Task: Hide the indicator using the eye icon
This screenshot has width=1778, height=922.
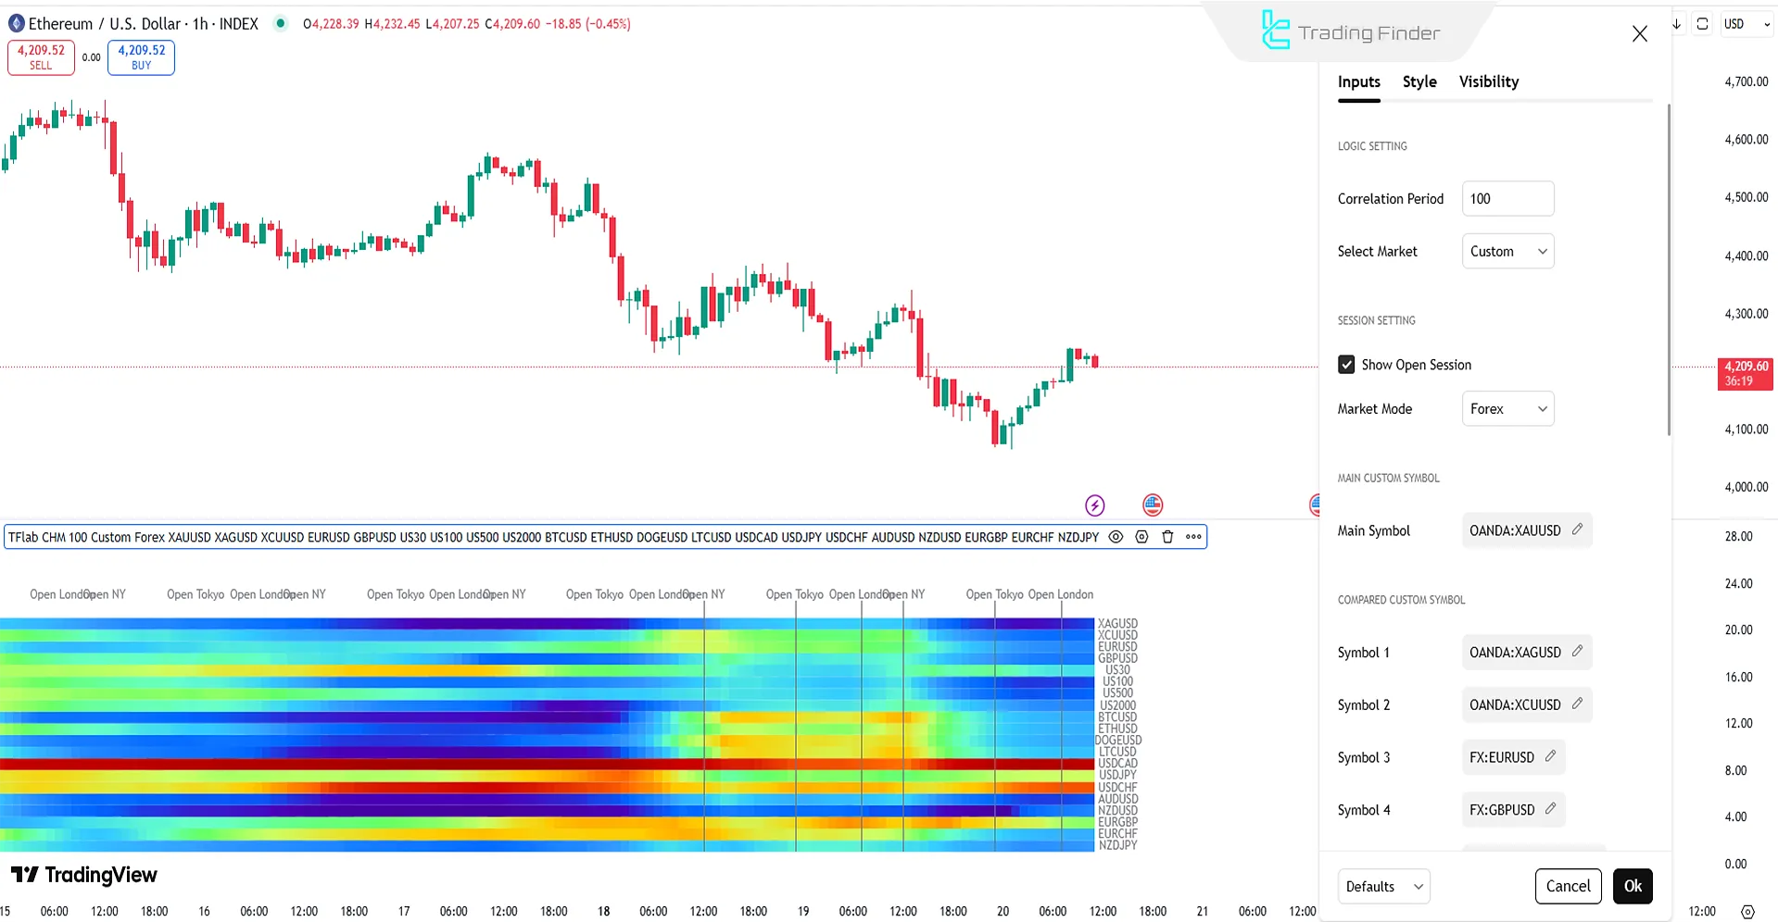Action: [x=1115, y=537]
